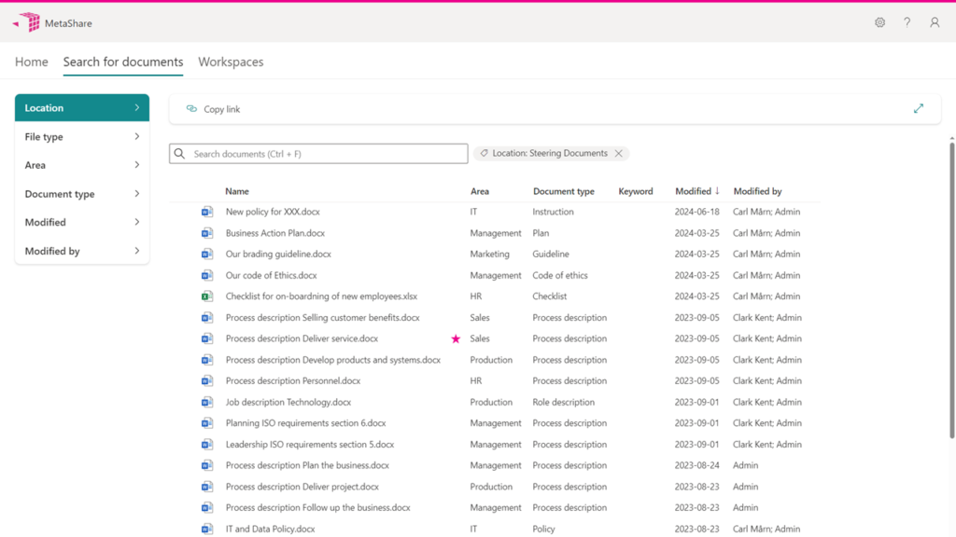The height and width of the screenshot is (537, 956).
Task: Click the Modified by column header
Action: click(757, 191)
